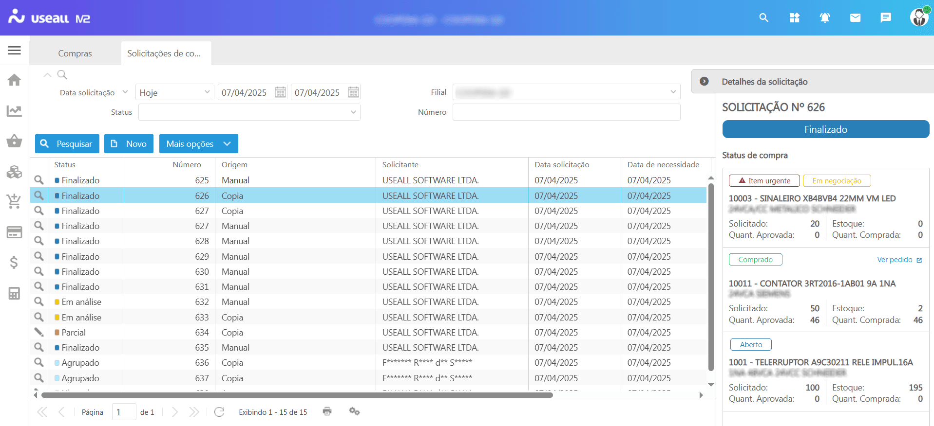Click the edit pencil icon for request 634
934x426 pixels.
[39, 332]
